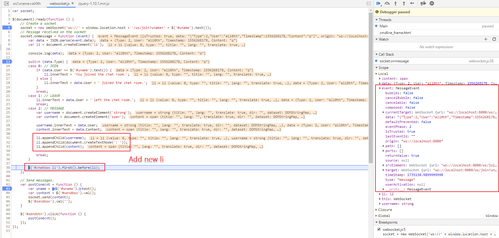Image resolution: width=499 pixels, height=238 pixels.
Task: Expand the Global scope group
Action: (x=376, y=216)
